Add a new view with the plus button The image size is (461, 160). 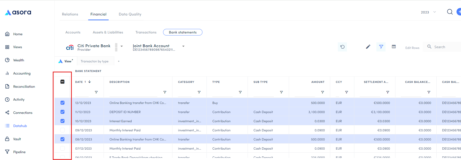[119, 61]
